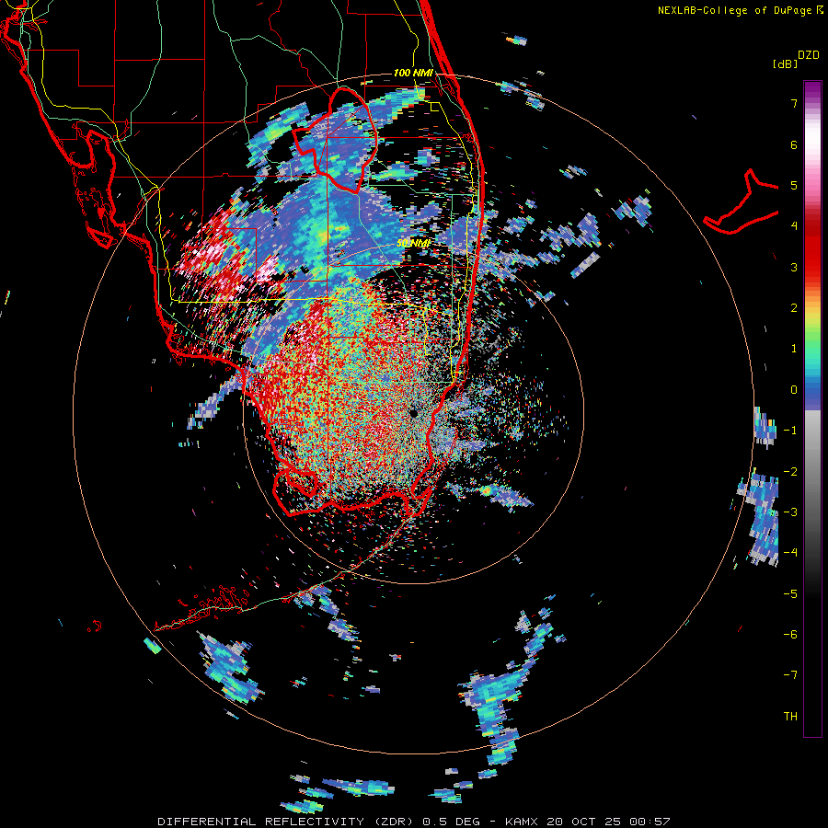Click the [dB] units label
Viewport: 828px width, 828px height.
click(x=786, y=63)
